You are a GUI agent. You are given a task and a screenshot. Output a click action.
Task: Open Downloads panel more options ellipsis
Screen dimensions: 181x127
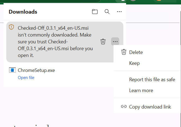119,11
